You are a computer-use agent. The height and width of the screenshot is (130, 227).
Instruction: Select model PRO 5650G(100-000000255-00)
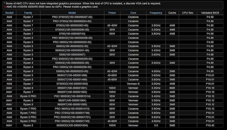tap(72, 42)
